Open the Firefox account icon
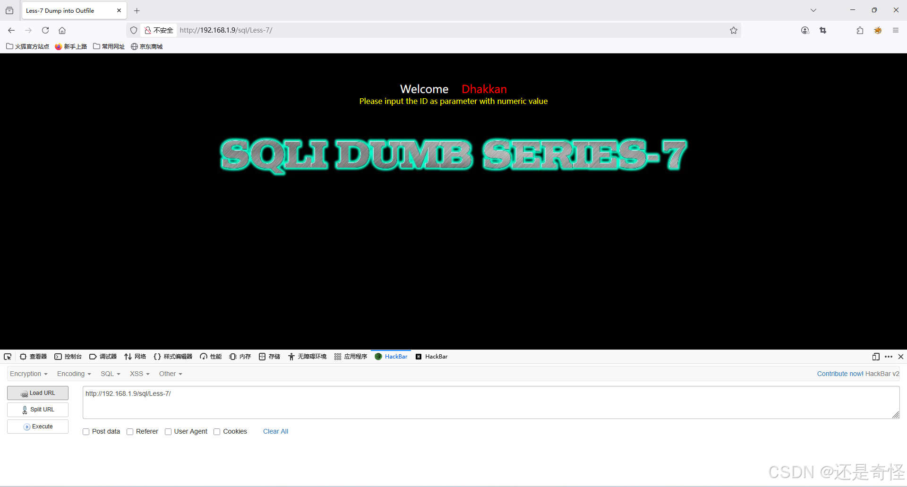Image resolution: width=907 pixels, height=487 pixels. pos(805,30)
